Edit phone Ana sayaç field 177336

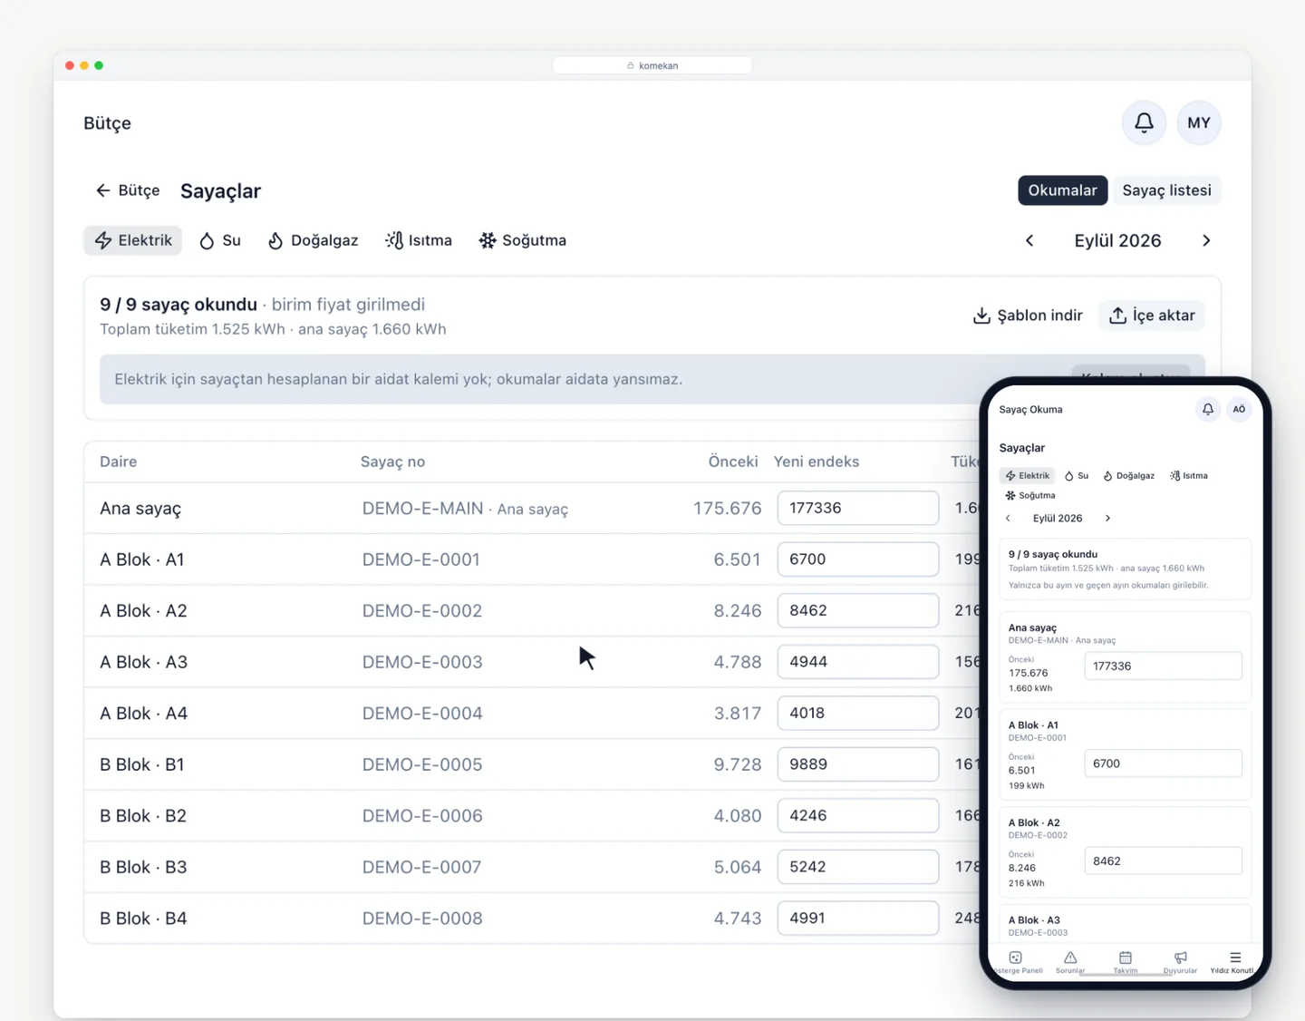(1163, 666)
